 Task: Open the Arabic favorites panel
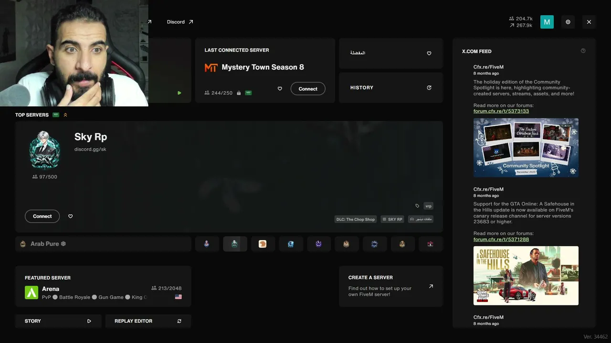(x=391, y=53)
